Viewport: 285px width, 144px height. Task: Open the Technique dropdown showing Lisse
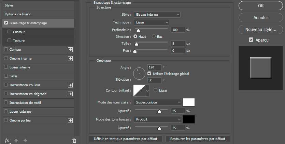[151, 22]
